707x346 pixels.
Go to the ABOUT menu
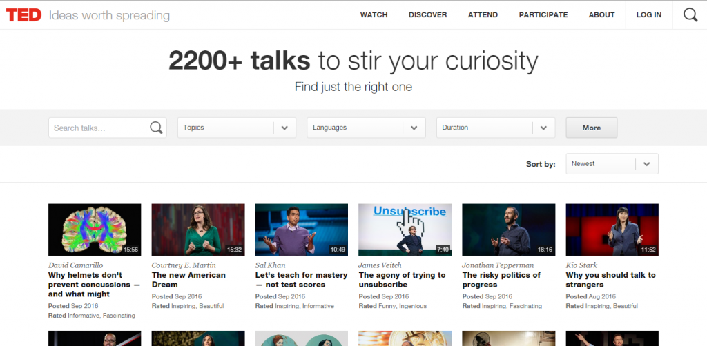coord(601,15)
